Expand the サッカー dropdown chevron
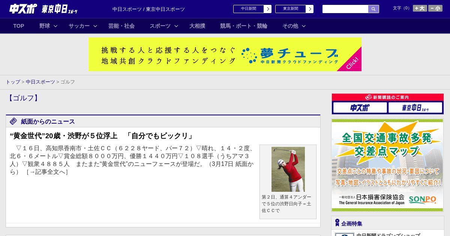Viewport: 450px width, 236px height. pos(95,26)
